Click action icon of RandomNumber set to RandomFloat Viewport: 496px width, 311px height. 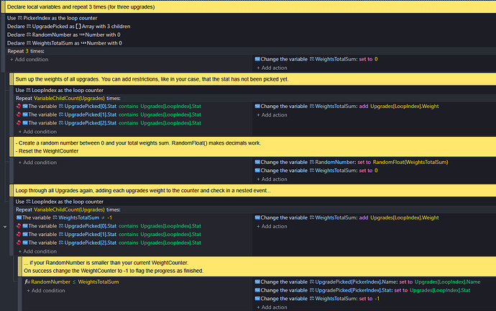point(257,162)
